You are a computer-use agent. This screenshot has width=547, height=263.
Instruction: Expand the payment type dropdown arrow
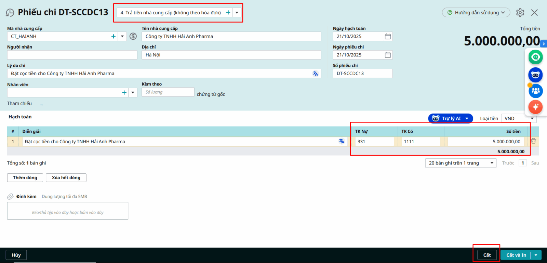[x=237, y=13]
